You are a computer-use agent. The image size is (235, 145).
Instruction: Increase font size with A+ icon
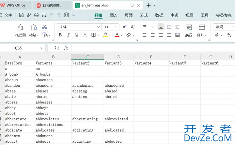click(125, 27)
